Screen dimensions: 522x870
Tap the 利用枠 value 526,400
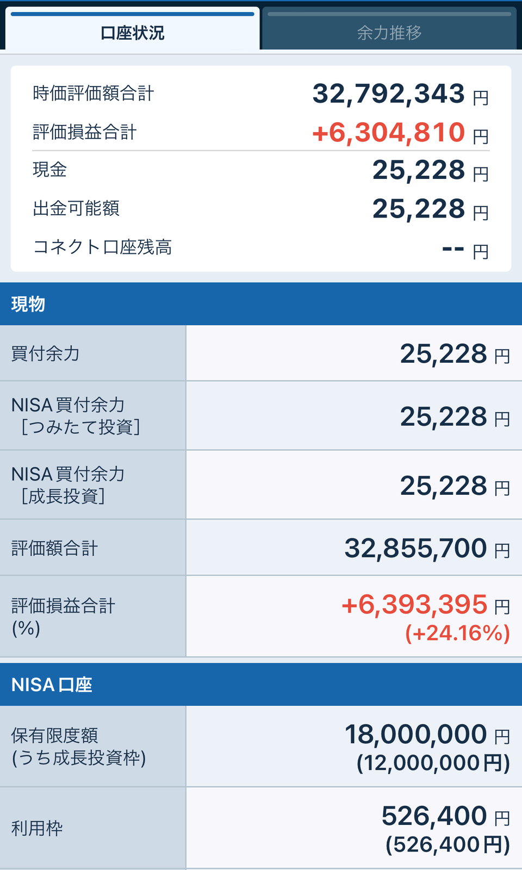point(434,816)
